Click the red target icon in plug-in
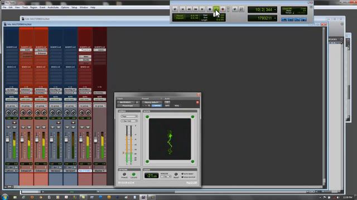 coord(197,102)
